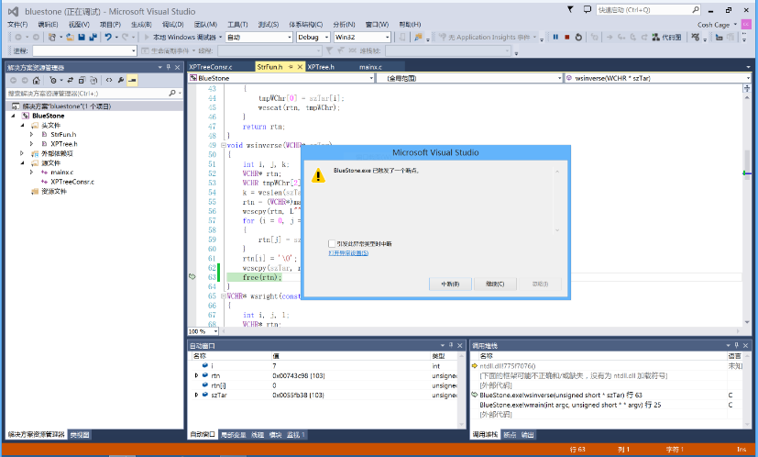
Task: Click the Cosh Cage account avatar
Action: click(747, 24)
